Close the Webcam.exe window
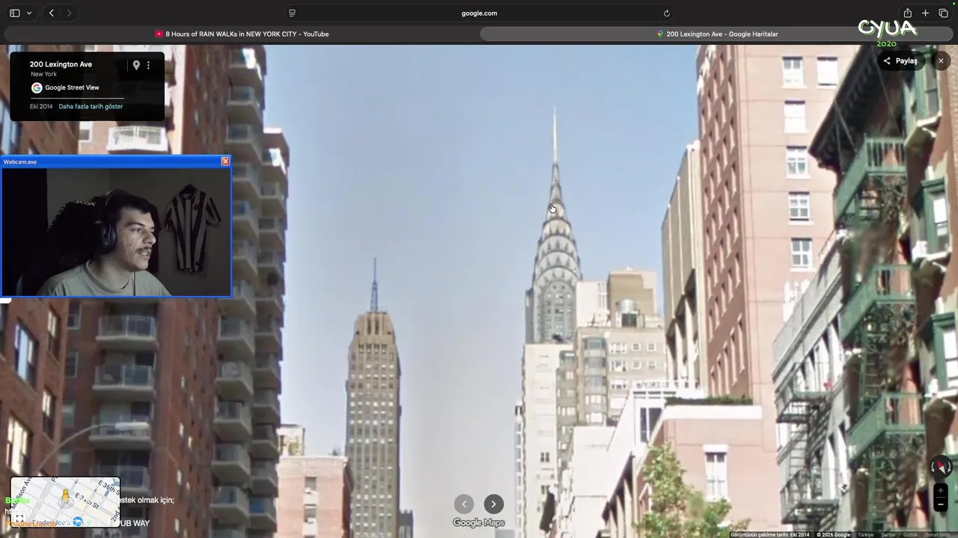The height and width of the screenshot is (538, 958). (225, 161)
